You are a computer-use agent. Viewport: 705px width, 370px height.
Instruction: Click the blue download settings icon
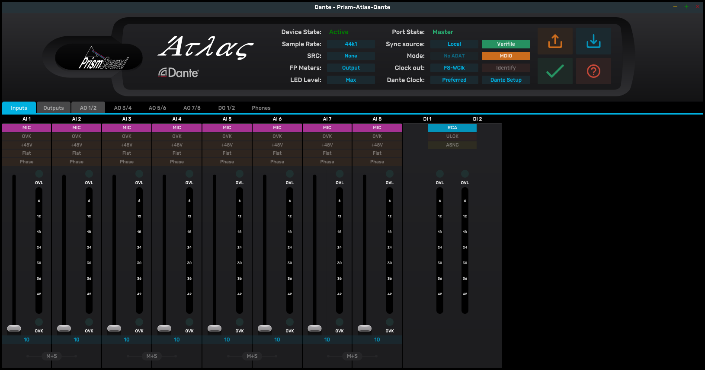[x=593, y=41]
